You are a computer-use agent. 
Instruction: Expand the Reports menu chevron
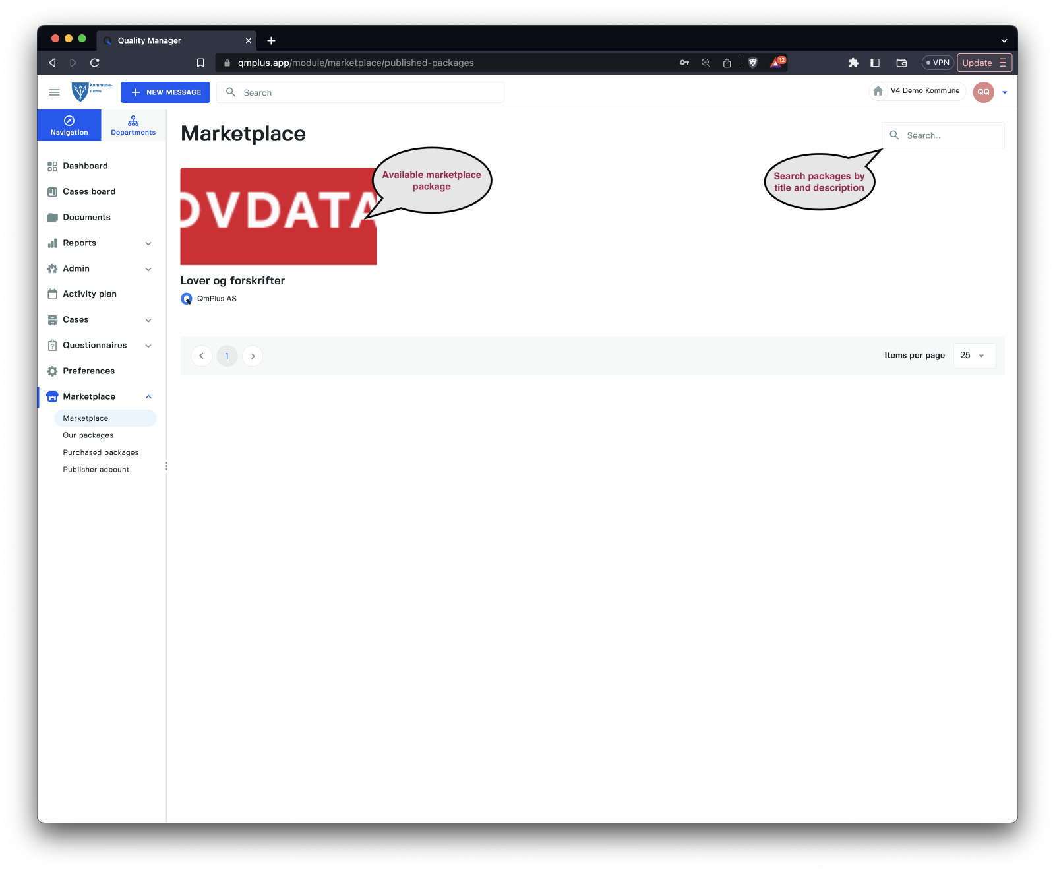(148, 243)
